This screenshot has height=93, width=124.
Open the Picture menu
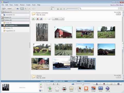tap(22, 5)
